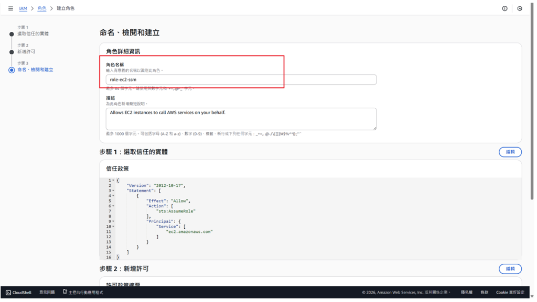
Task: Open Cookie 喜好設定 in the footer
Action: click(509, 292)
